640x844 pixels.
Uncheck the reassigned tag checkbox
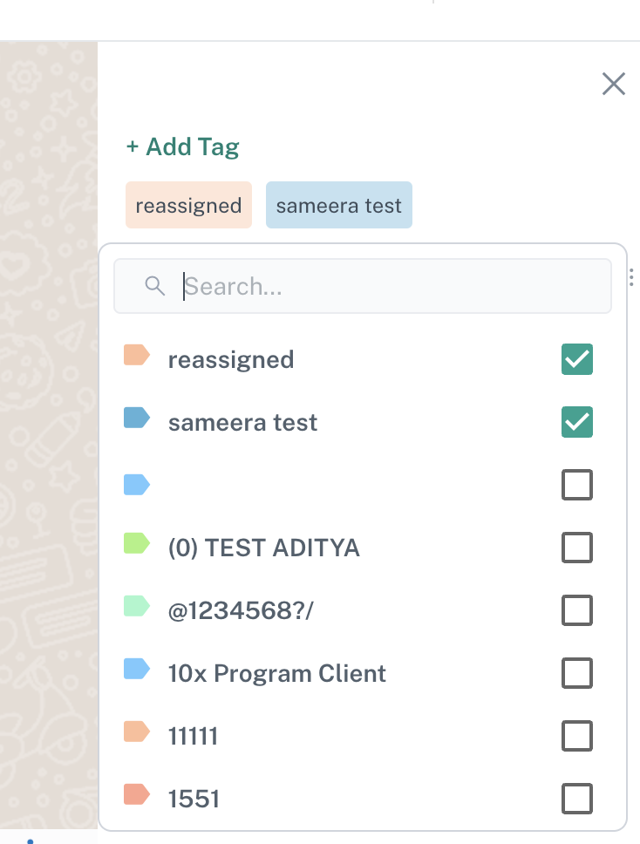tap(577, 359)
